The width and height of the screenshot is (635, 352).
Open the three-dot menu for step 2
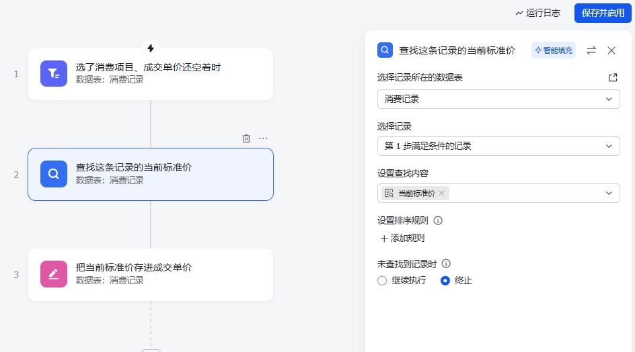point(263,138)
